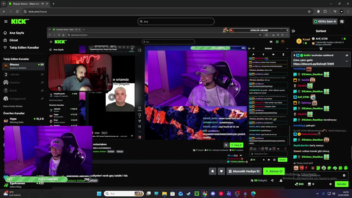The image size is (352, 198).
Task: Open the Hype recommended channel
Action: (x=23, y=120)
